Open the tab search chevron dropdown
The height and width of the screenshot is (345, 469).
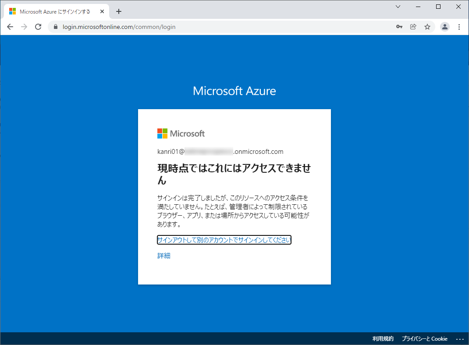(x=398, y=7)
